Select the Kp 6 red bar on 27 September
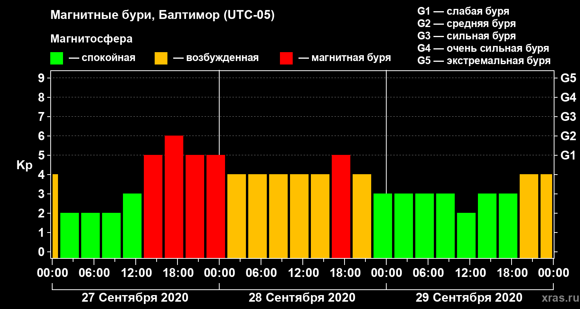The height and width of the screenshot is (309, 580). click(x=174, y=197)
